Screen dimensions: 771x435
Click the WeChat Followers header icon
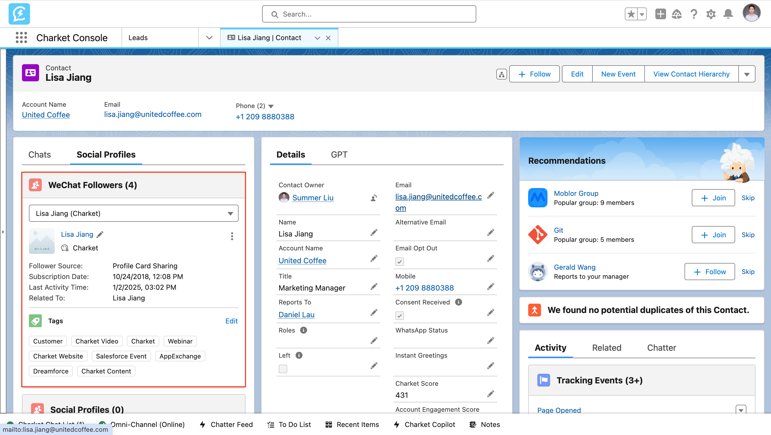pos(35,185)
